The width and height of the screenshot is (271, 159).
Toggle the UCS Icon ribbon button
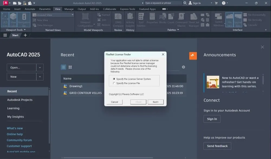[5, 20]
